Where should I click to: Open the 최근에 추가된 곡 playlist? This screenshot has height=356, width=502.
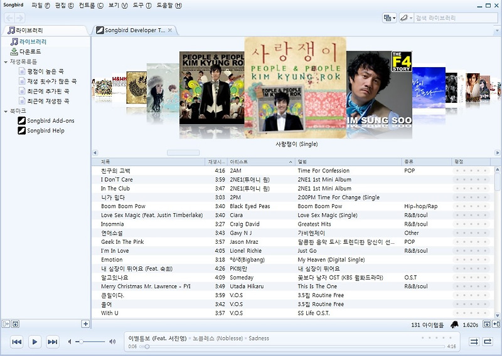[43, 91]
